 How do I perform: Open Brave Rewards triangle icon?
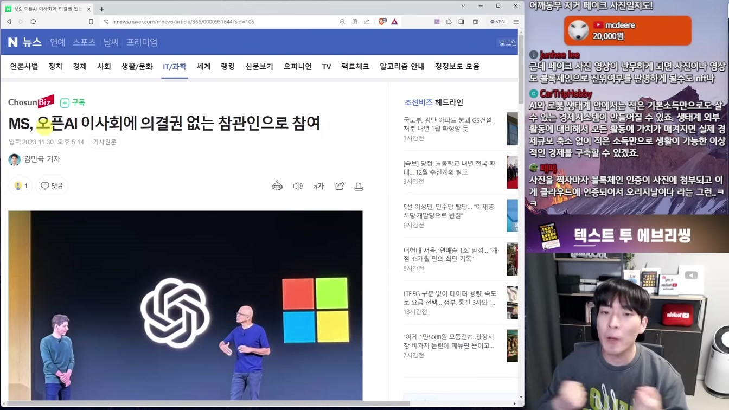point(394,22)
